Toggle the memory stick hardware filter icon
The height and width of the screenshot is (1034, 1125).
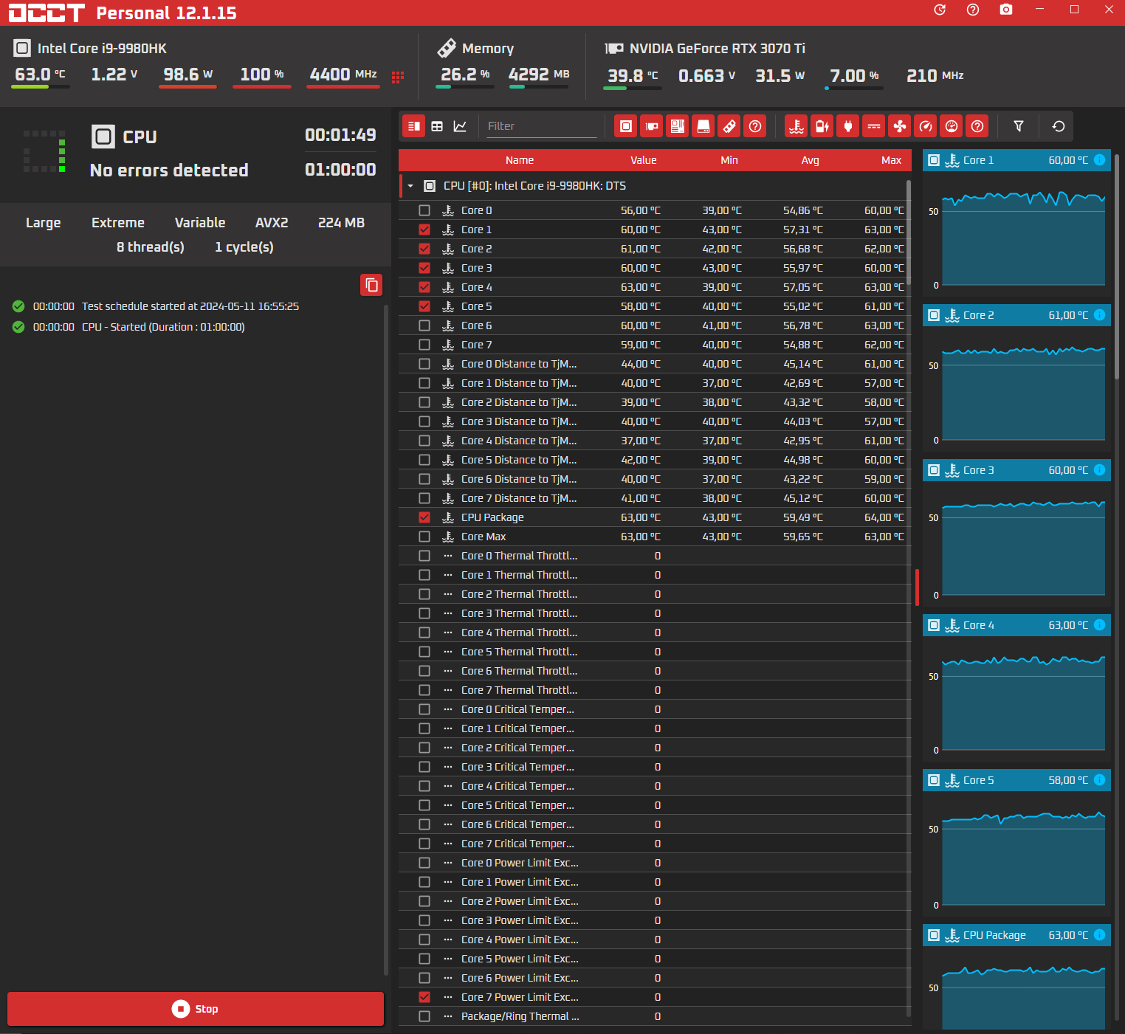[x=729, y=126]
